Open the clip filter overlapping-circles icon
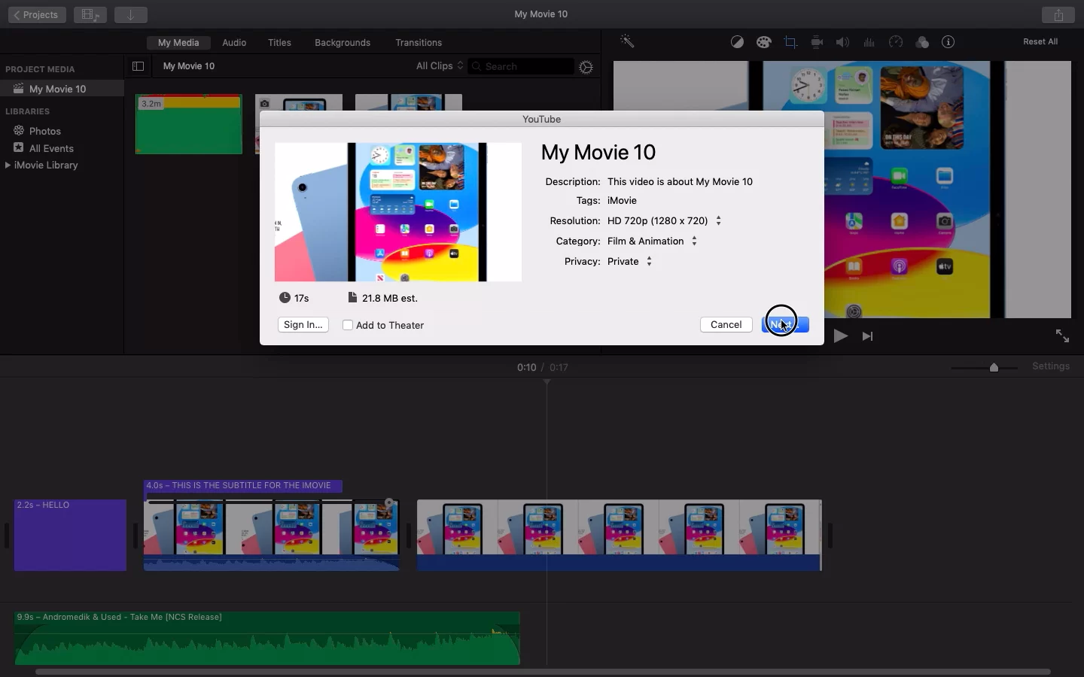Image resolution: width=1084 pixels, height=677 pixels. pyautogui.click(x=922, y=42)
